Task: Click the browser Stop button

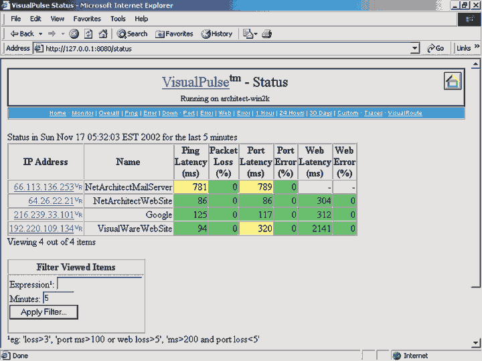Action: (74, 33)
